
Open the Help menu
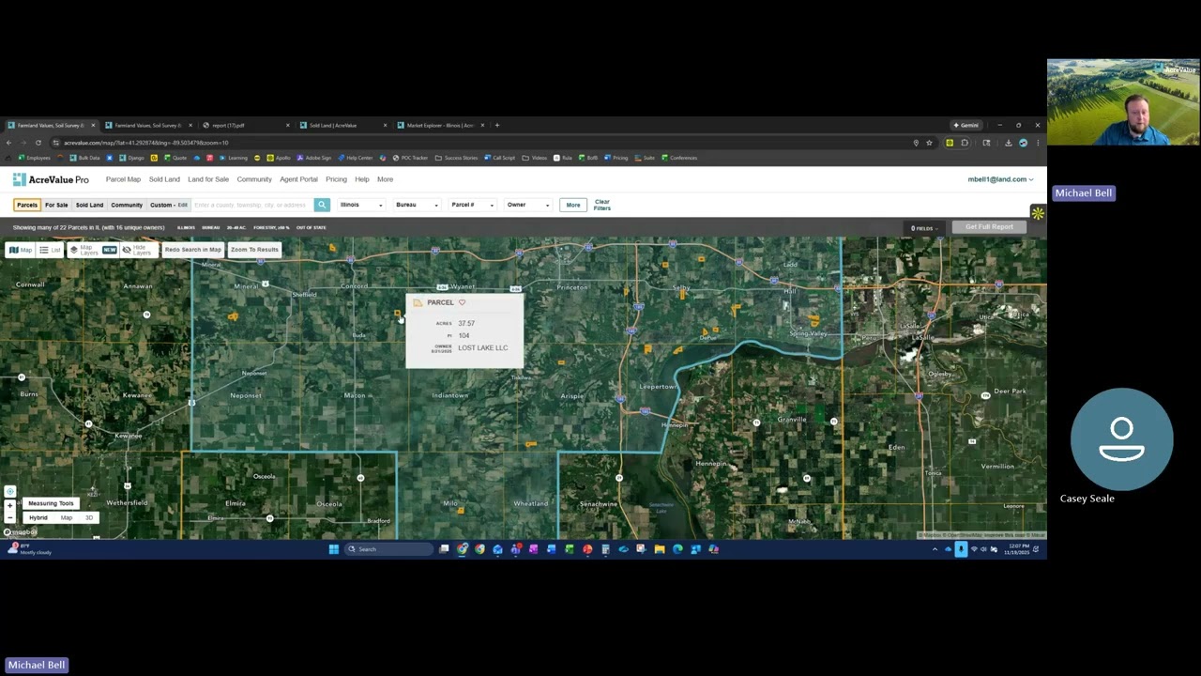[x=362, y=179]
